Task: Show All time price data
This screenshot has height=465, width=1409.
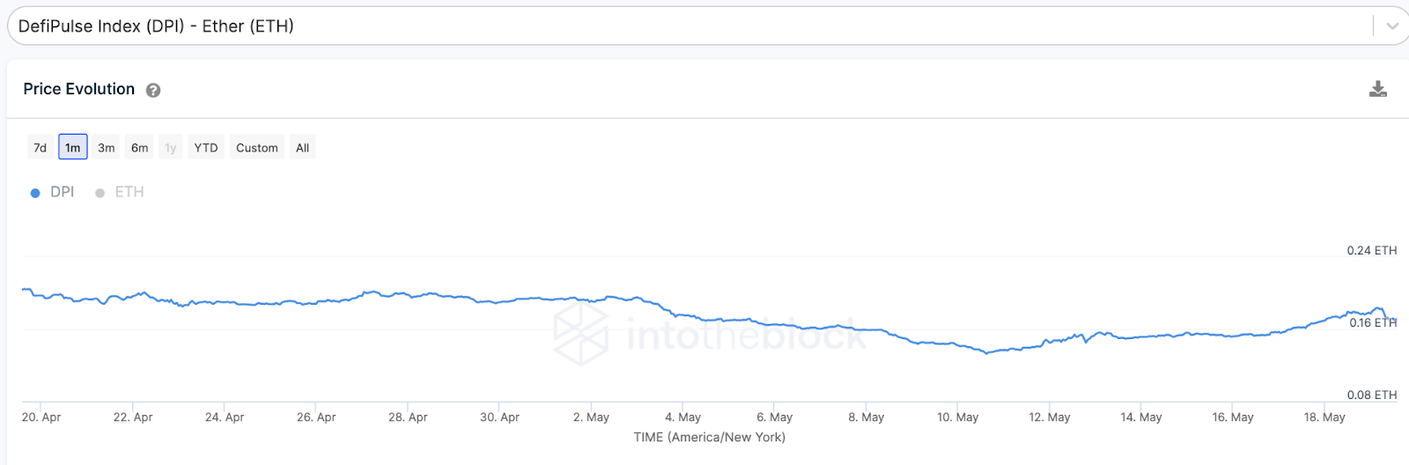Action: click(x=302, y=147)
